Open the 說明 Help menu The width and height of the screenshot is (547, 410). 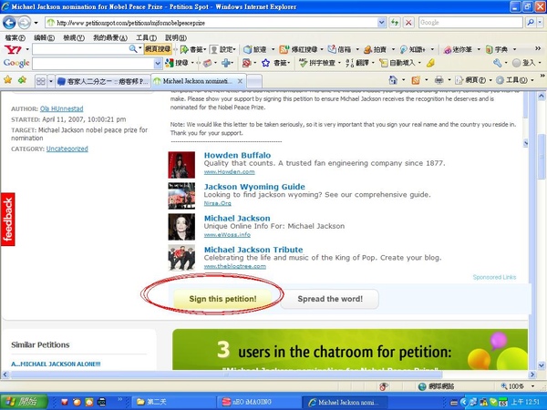[x=176, y=37]
